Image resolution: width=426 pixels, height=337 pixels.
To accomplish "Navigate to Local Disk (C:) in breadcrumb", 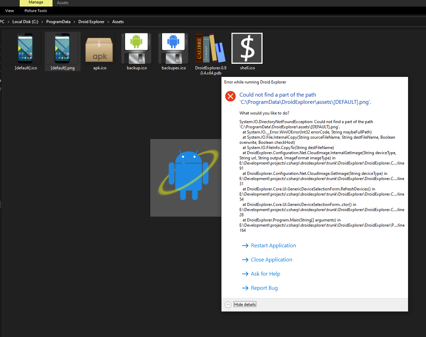I will pyautogui.click(x=25, y=22).
